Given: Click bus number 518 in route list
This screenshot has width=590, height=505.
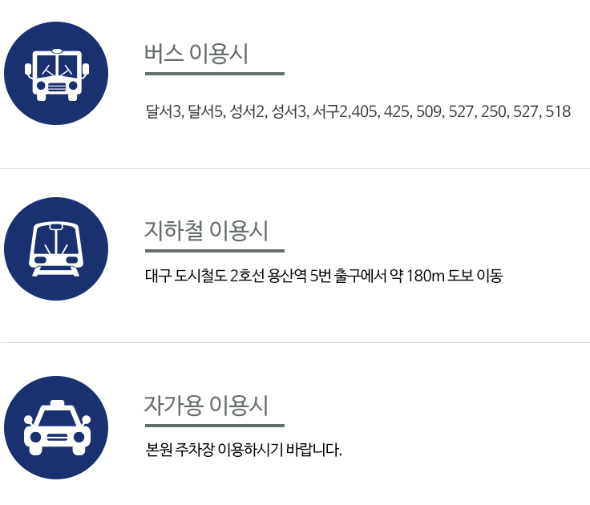Looking at the screenshot, I should pyautogui.click(x=558, y=111).
